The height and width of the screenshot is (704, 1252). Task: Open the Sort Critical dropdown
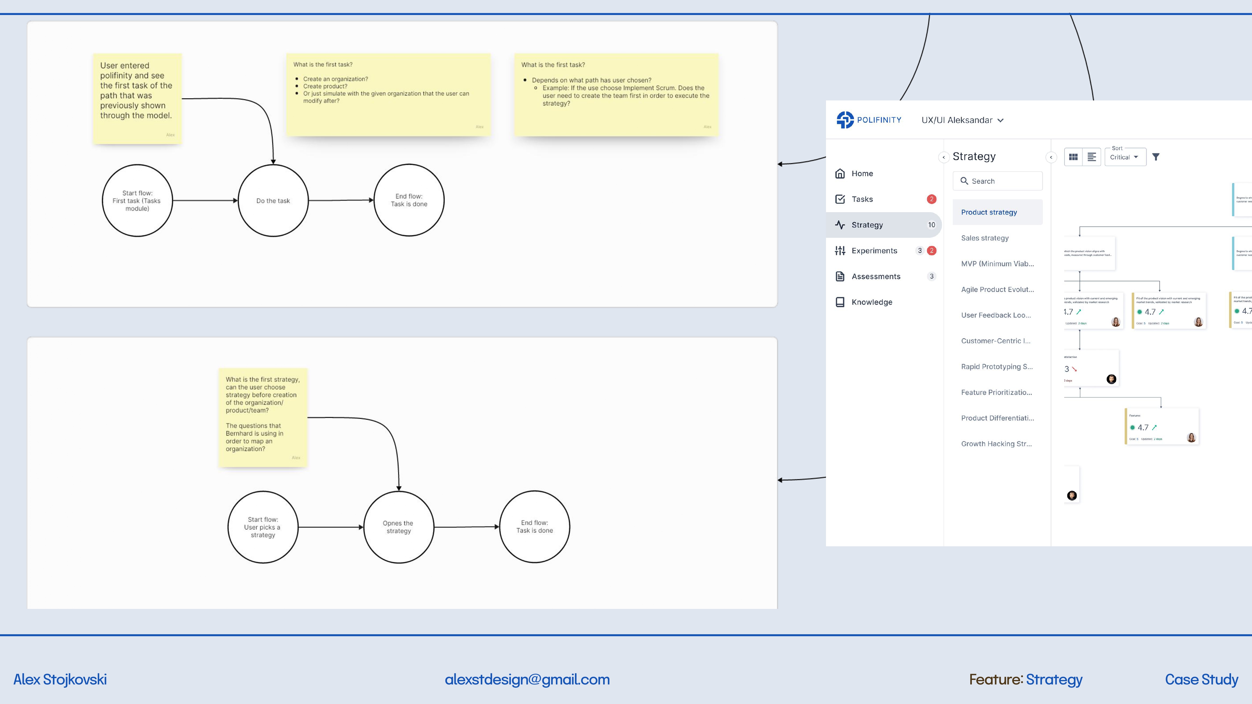[1125, 157]
